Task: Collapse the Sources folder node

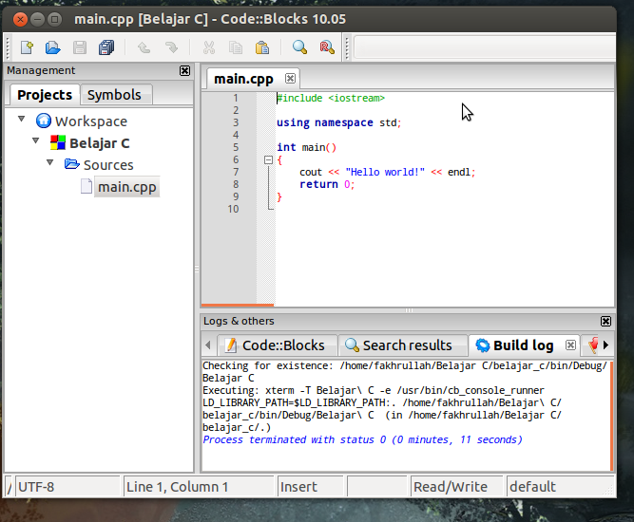Action: tap(50, 164)
